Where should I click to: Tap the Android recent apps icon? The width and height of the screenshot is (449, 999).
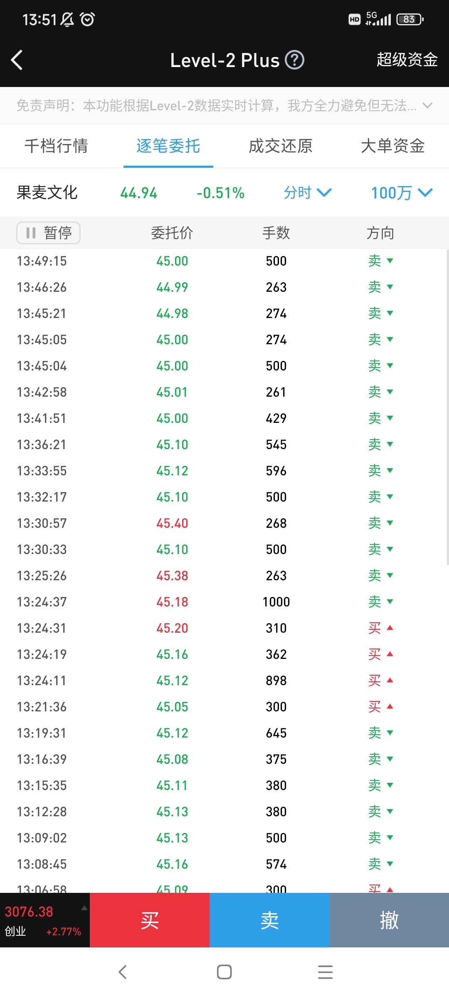pyautogui.click(x=325, y=972)
